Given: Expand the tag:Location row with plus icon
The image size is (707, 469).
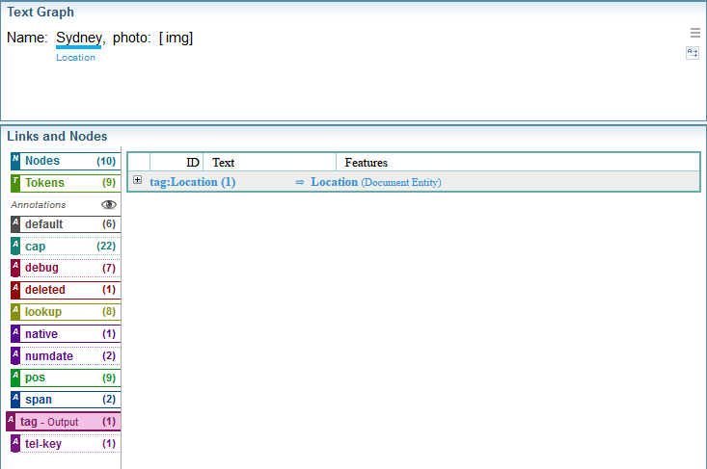Looking at the screenshot, I should click(138, 180).
